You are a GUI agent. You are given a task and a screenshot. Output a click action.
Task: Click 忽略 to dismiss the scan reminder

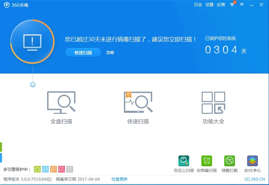(110, 52)
